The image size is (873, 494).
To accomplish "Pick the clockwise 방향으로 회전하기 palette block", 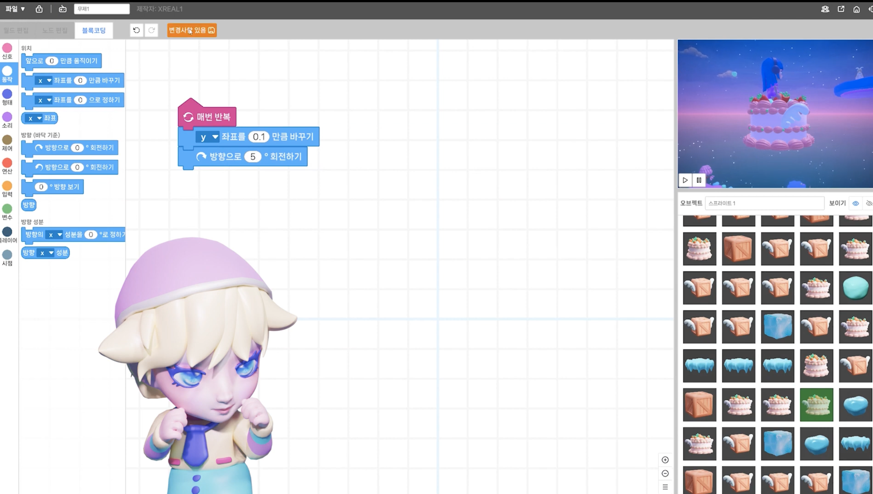I will (x=70, y=148).
